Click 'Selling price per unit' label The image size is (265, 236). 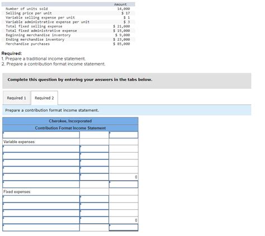[29, 13]
